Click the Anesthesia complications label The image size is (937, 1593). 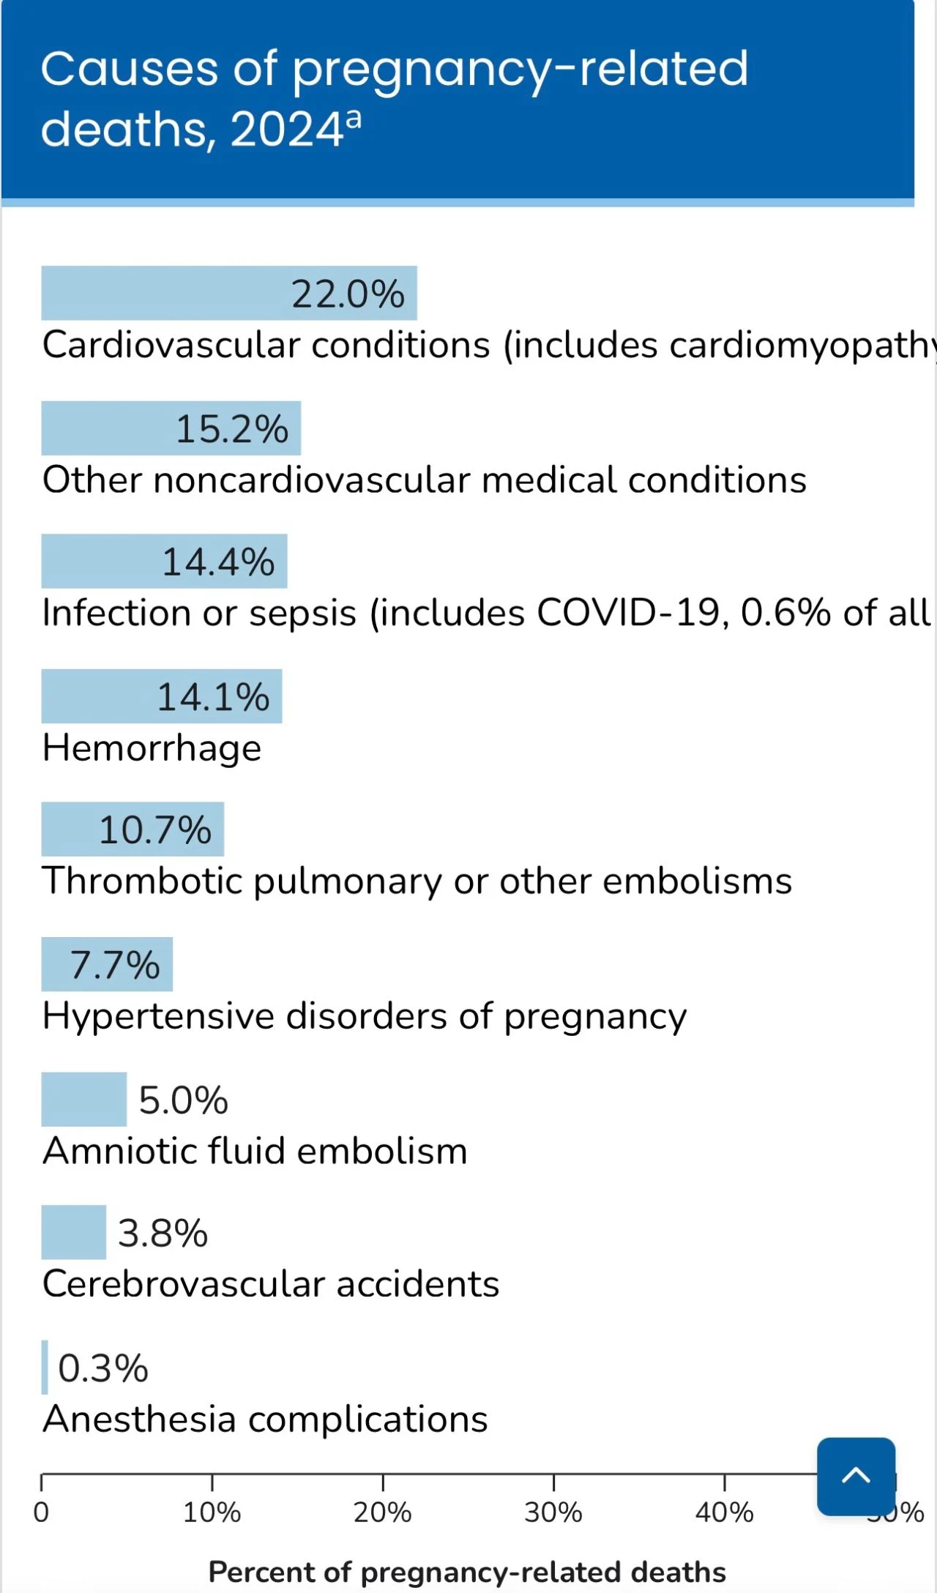point(265,1419)
